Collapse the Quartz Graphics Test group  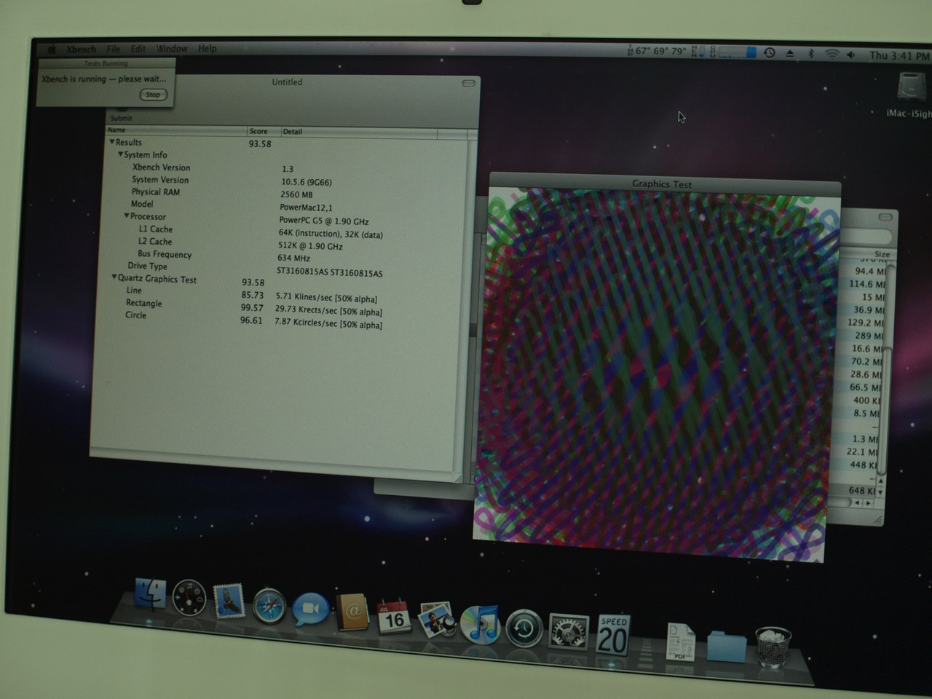(114, 278)
